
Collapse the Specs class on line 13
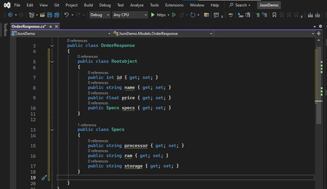point(52,130)
